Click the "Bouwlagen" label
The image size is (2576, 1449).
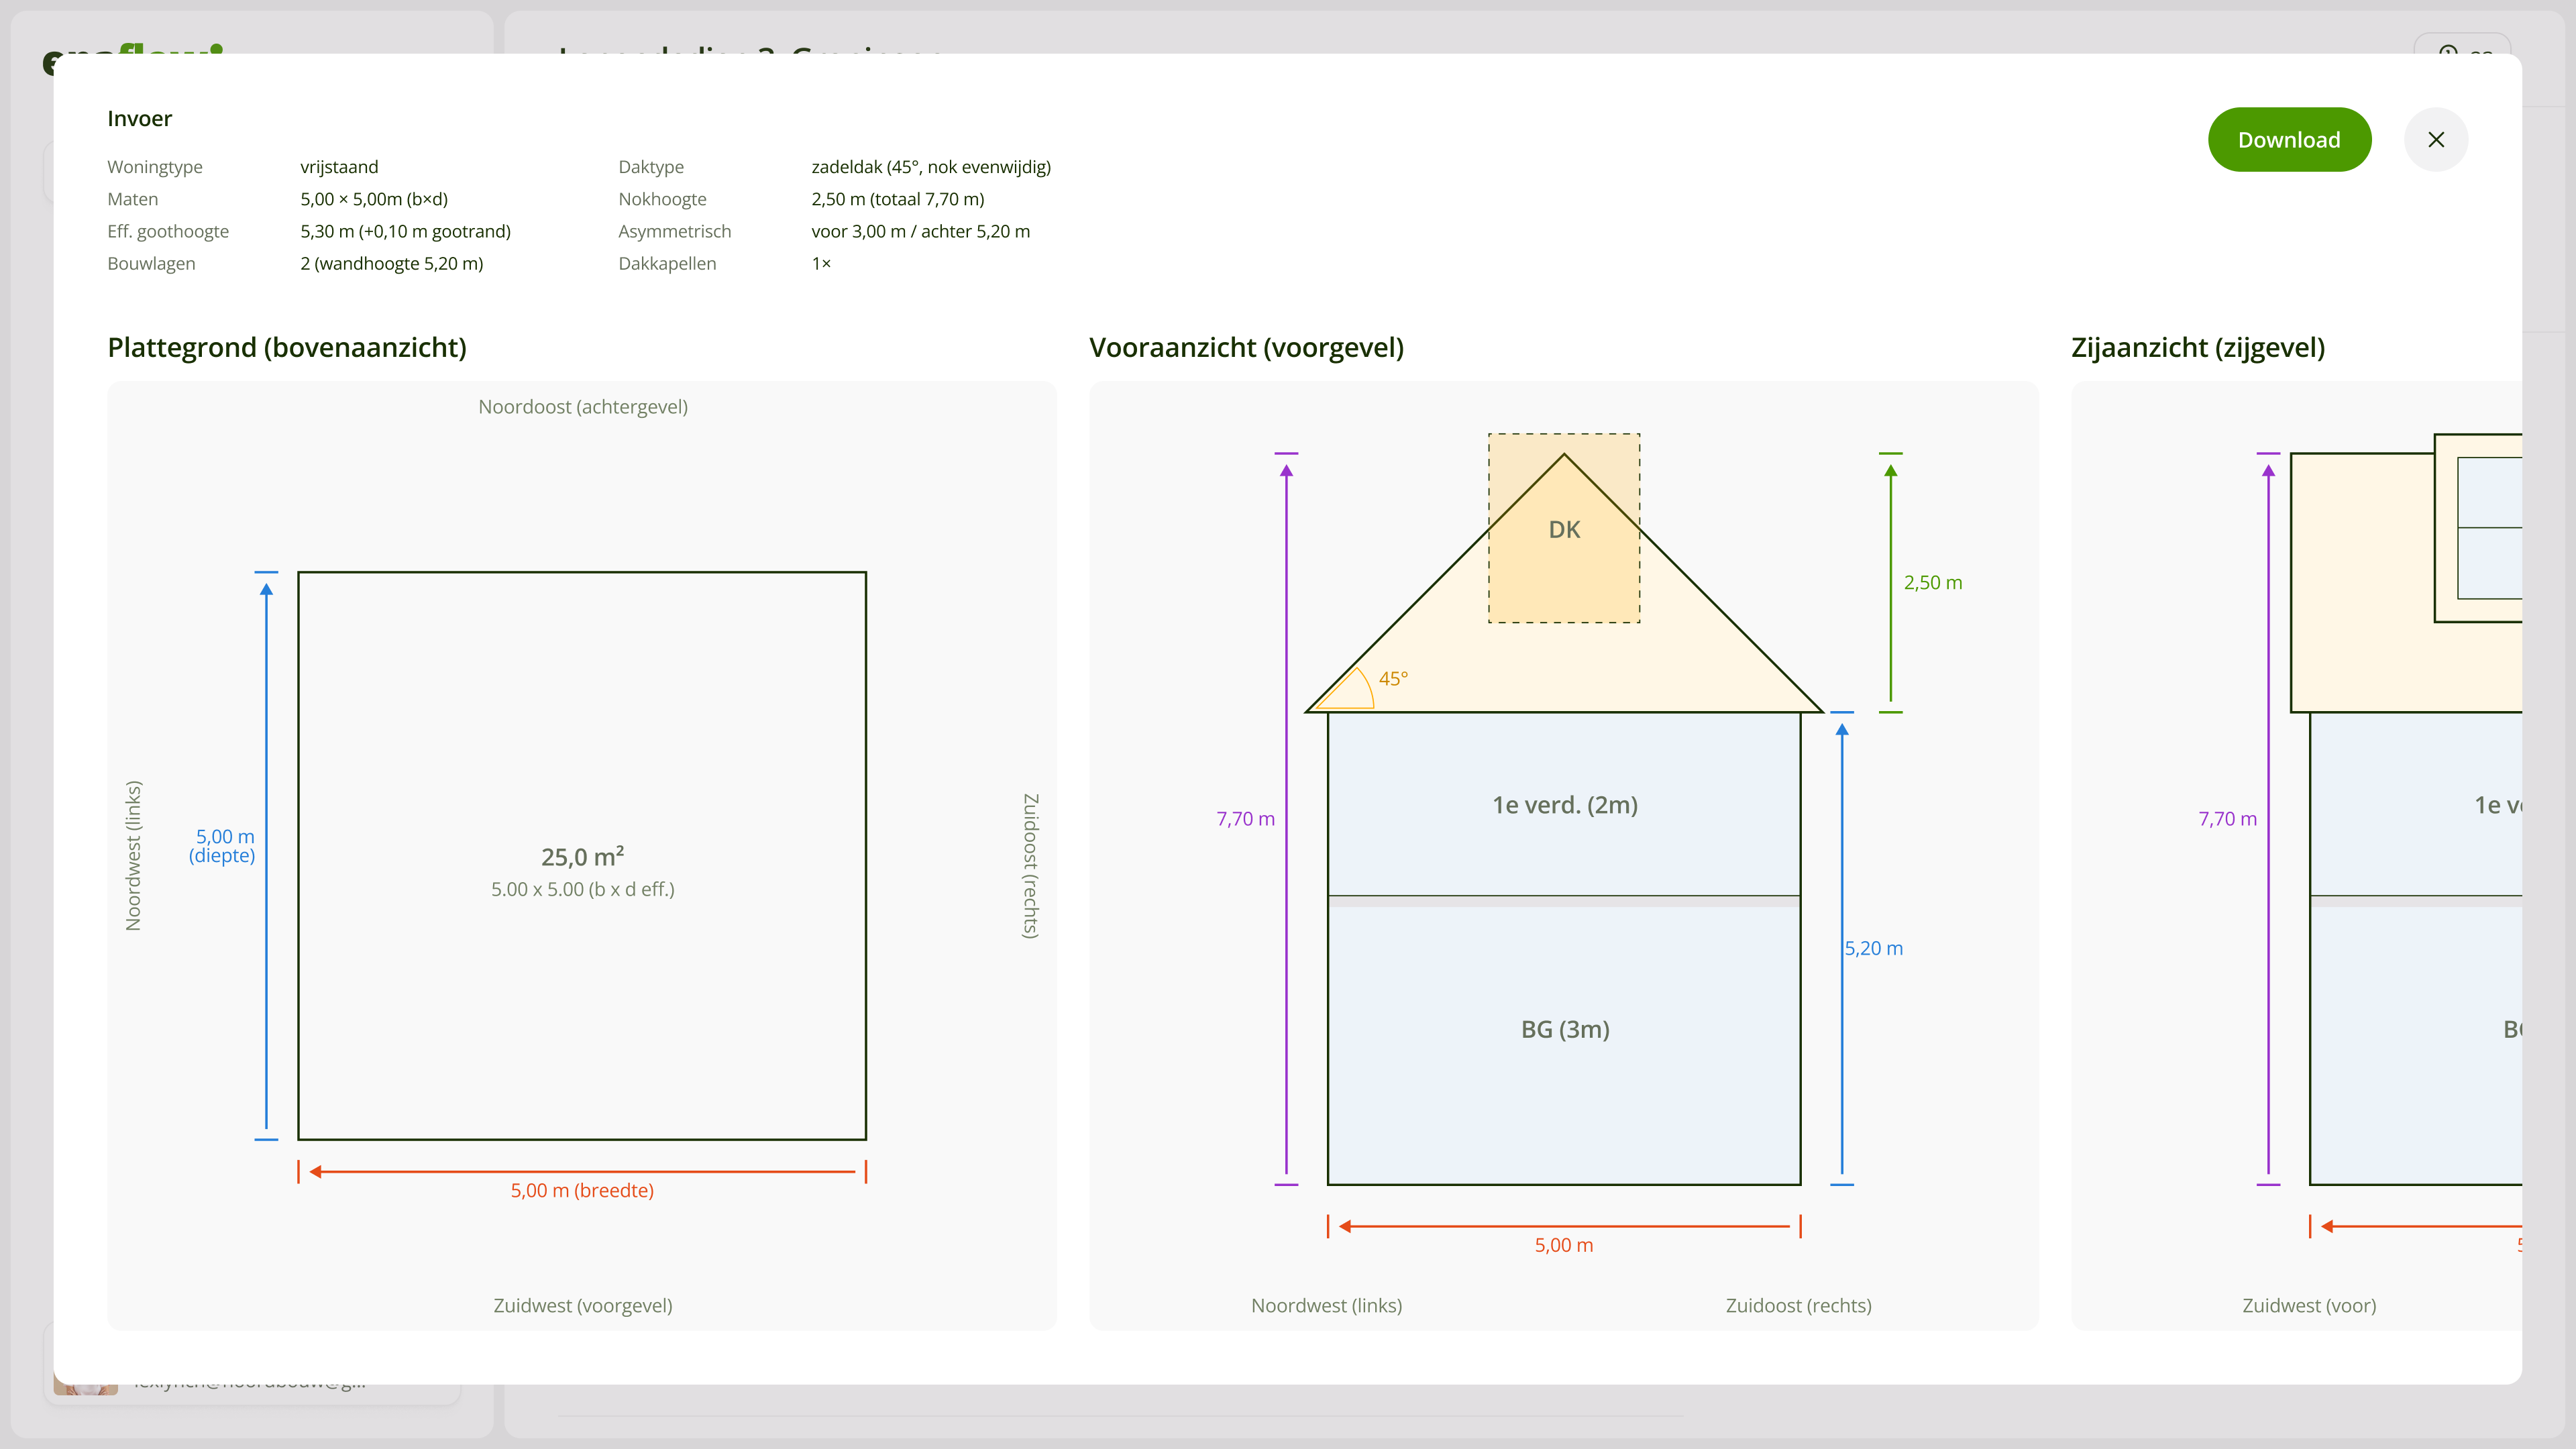(x=152, y=264)
